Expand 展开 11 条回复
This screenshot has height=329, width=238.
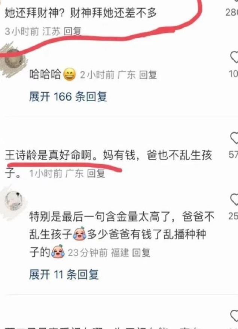tap(64, 274)
